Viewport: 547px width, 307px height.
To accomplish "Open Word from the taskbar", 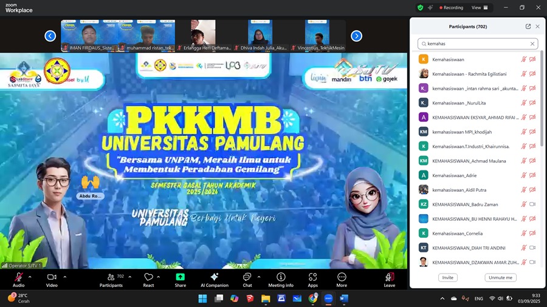I will pos(344,299).
